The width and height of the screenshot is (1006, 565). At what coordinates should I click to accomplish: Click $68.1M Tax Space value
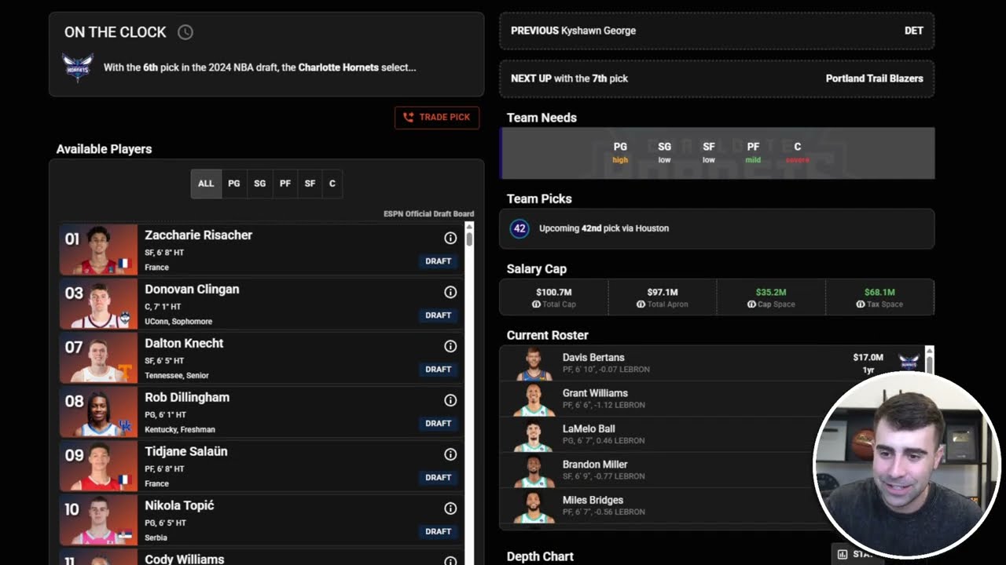879,292
